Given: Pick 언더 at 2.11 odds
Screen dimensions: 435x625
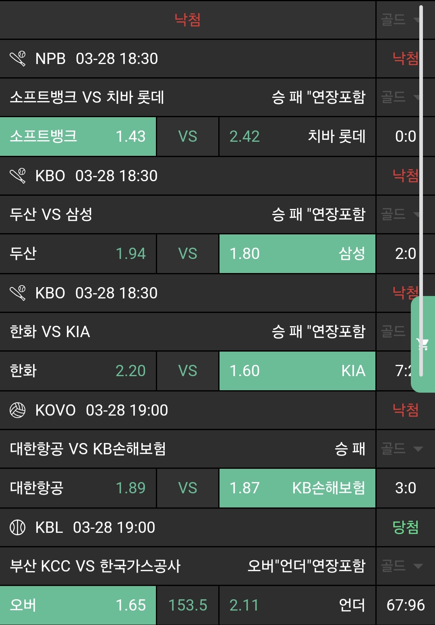Looking at the screenshot, I should [297, 605].
